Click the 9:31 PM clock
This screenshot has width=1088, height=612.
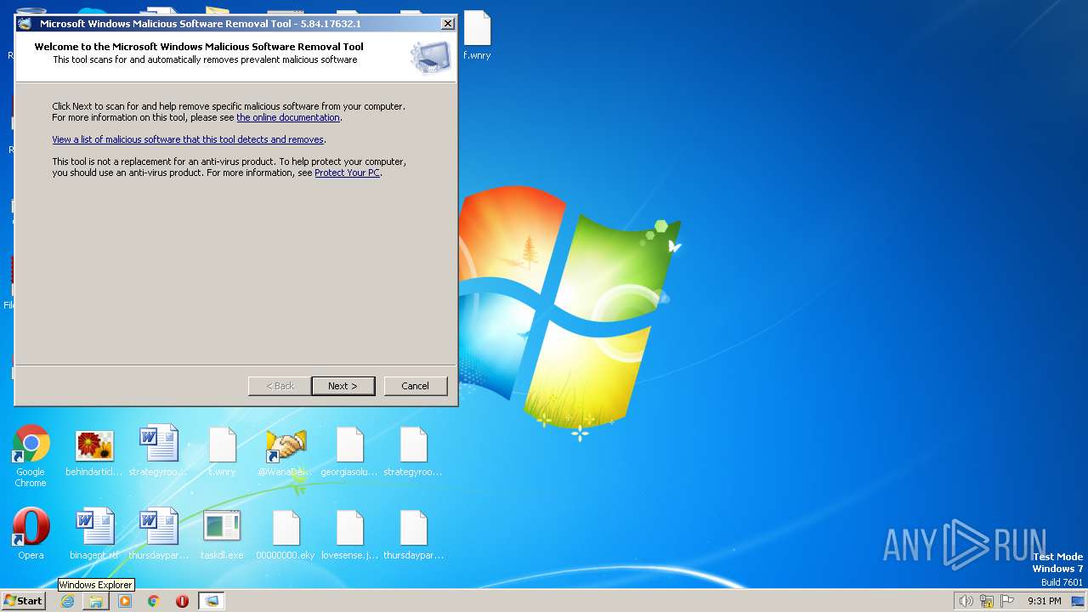click(1045, 601)
